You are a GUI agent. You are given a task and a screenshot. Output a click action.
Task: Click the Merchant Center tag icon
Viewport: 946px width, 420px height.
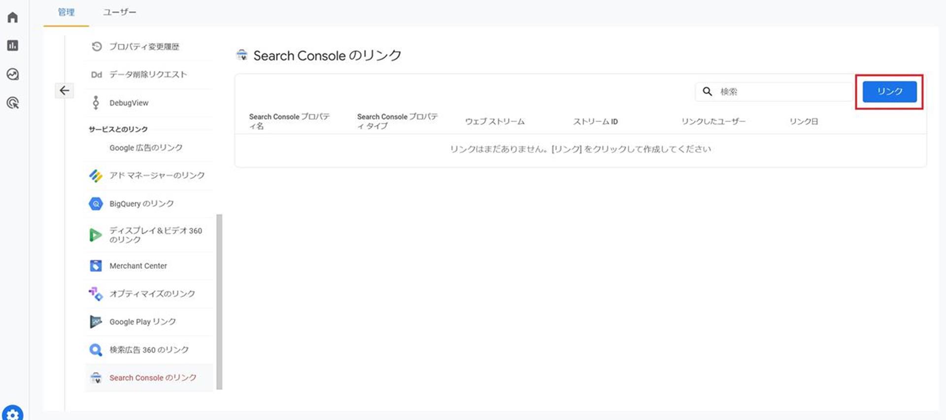tap(96, 266)
